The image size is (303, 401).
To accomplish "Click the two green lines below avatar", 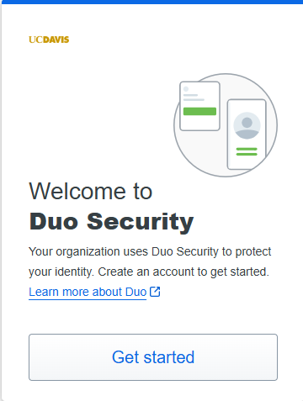I will tap(247, 151).
